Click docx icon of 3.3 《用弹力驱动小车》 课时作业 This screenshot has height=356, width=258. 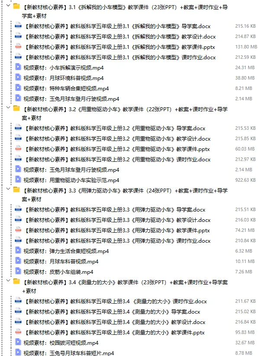coord(18,240)
